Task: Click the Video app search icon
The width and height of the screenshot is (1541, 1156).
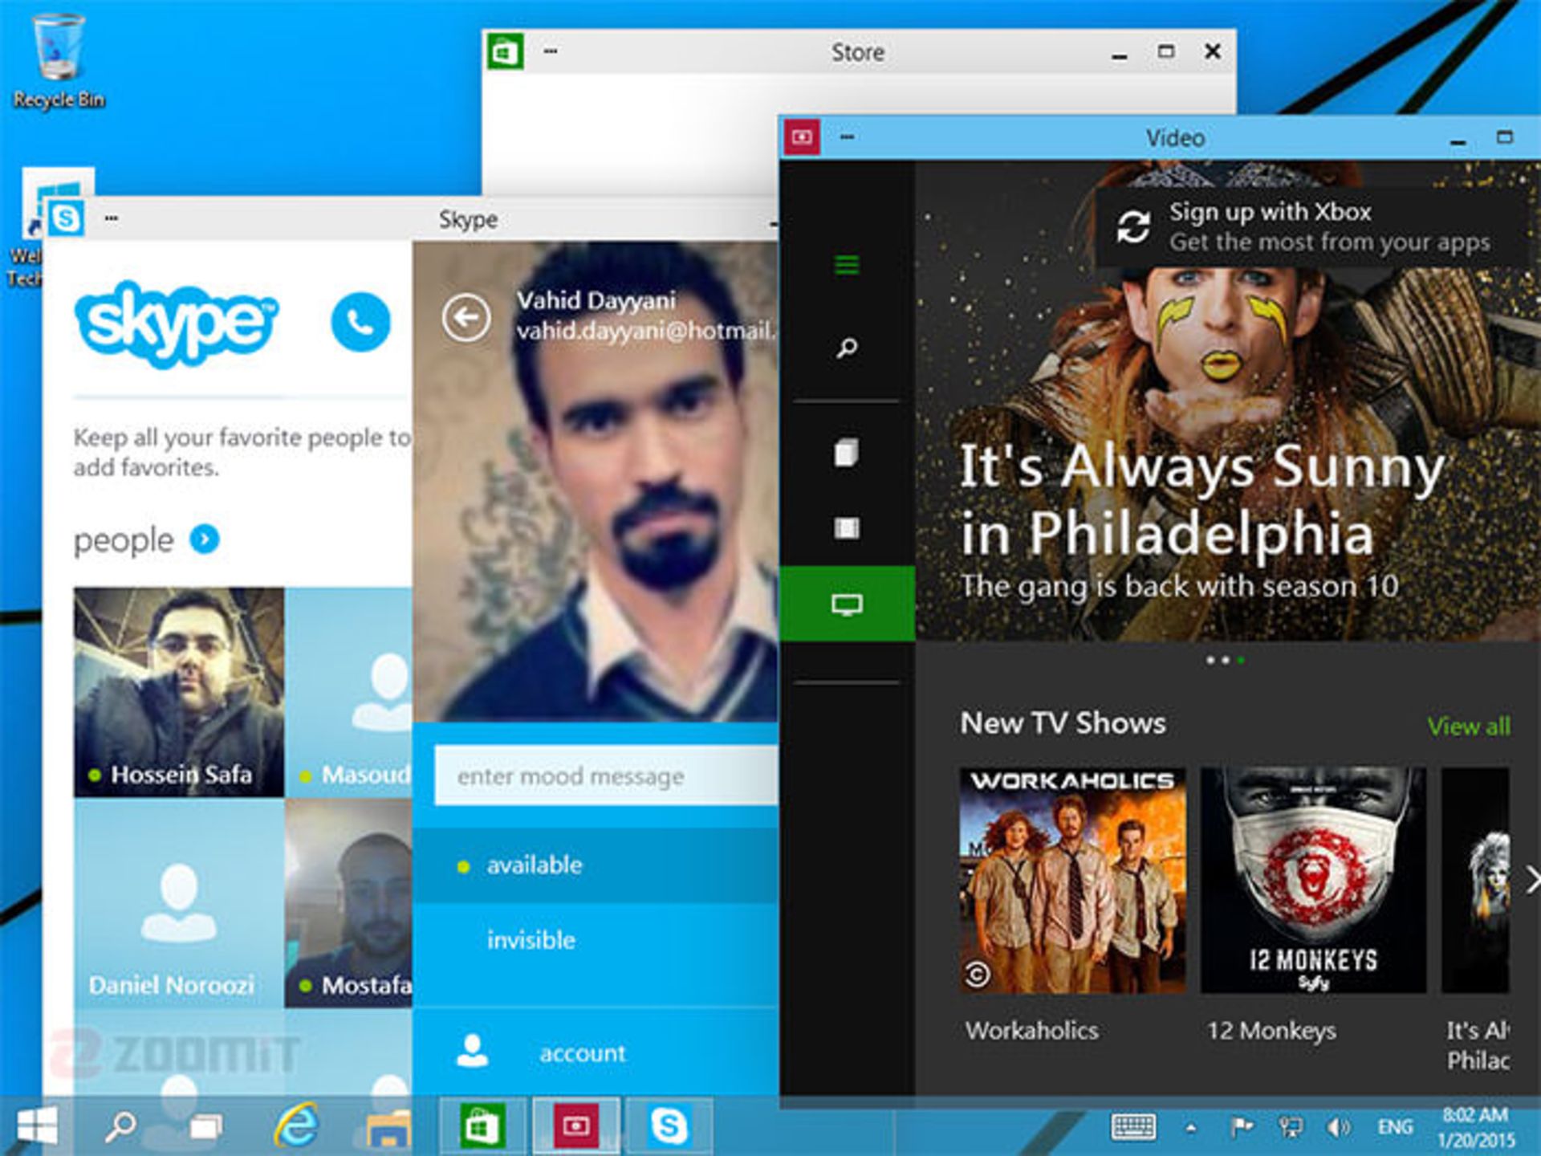Action: 847,348
